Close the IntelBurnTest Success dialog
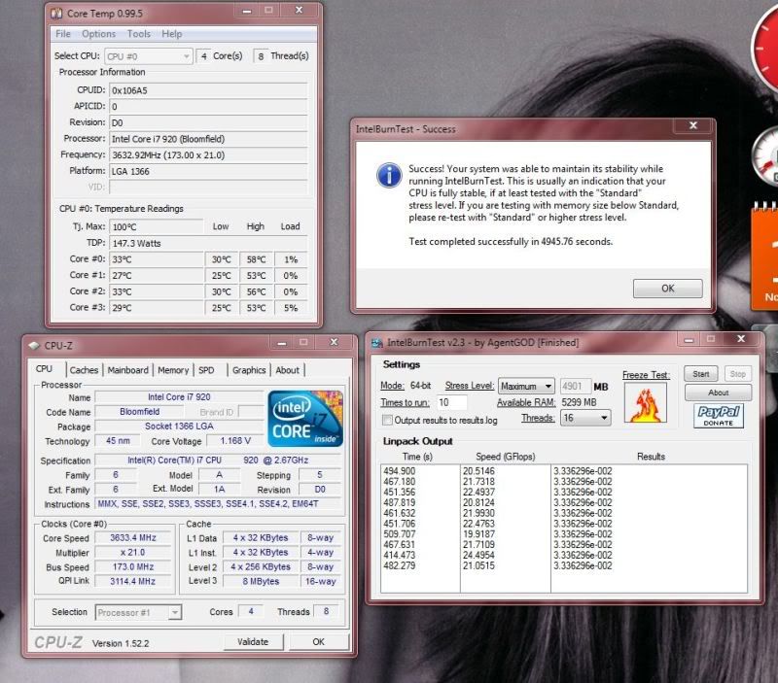778x683 pixels. pos(693,125)
